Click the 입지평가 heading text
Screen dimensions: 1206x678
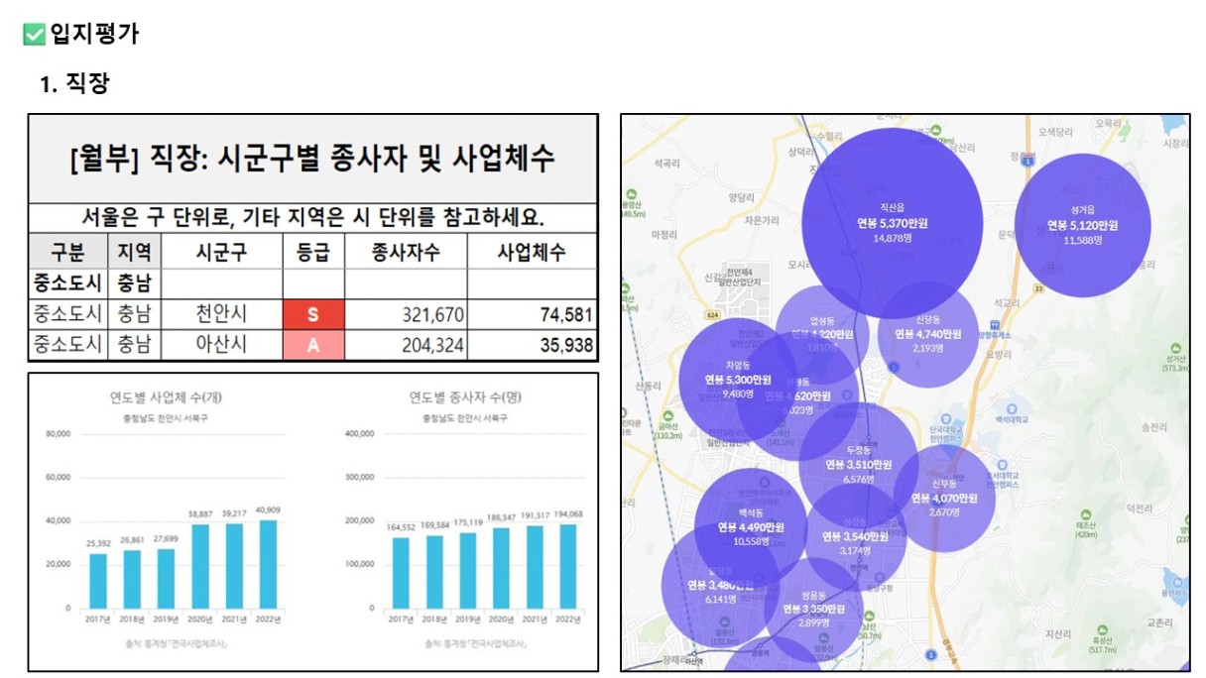point(94,35)
